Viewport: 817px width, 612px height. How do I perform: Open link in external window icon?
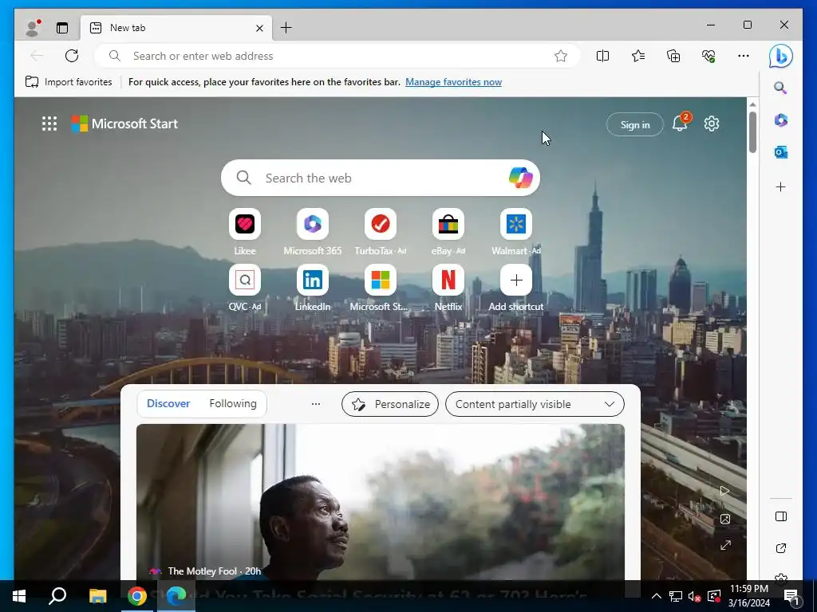click(780, 548)
